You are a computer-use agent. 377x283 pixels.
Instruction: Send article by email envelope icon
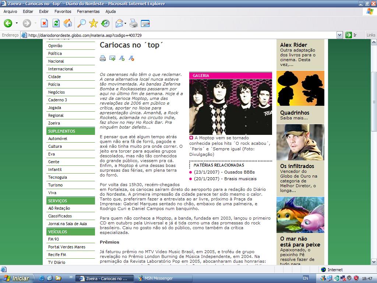[x=112, y=58]
